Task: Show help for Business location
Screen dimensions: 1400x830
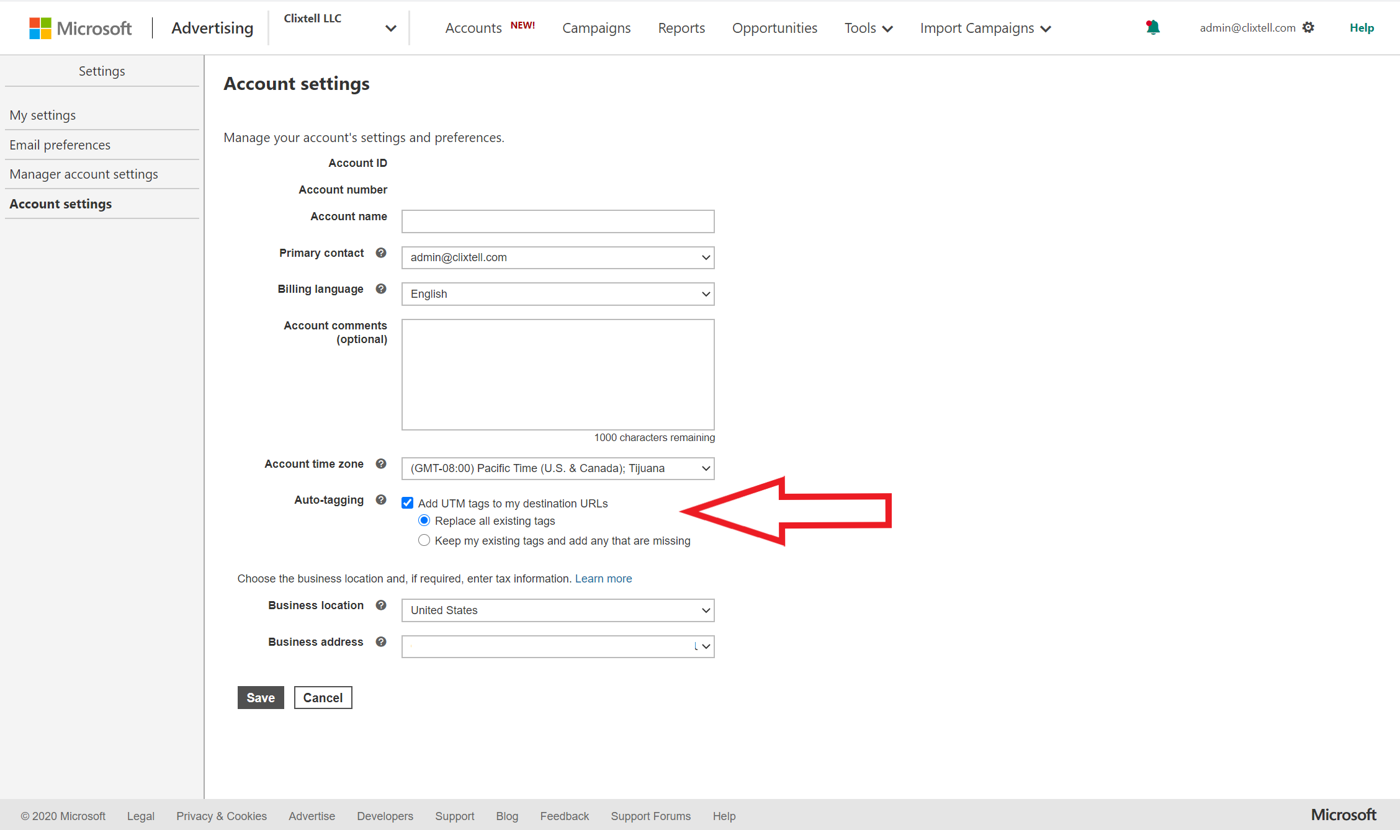Action: pyautogui.click(x=381, y=605)
